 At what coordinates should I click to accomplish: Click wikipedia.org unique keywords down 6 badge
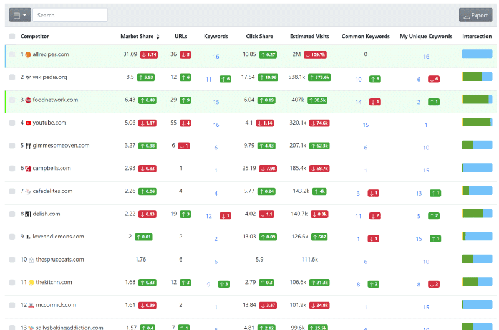pyautogui.click(x=434, y=79)
